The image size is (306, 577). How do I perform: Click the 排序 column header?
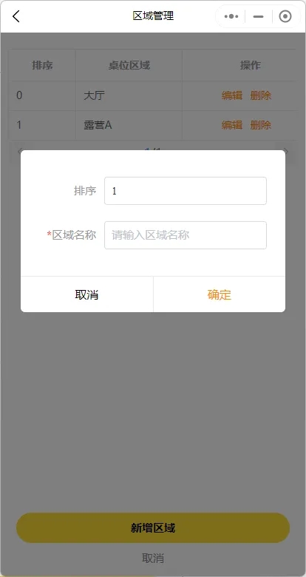[42, 66]
